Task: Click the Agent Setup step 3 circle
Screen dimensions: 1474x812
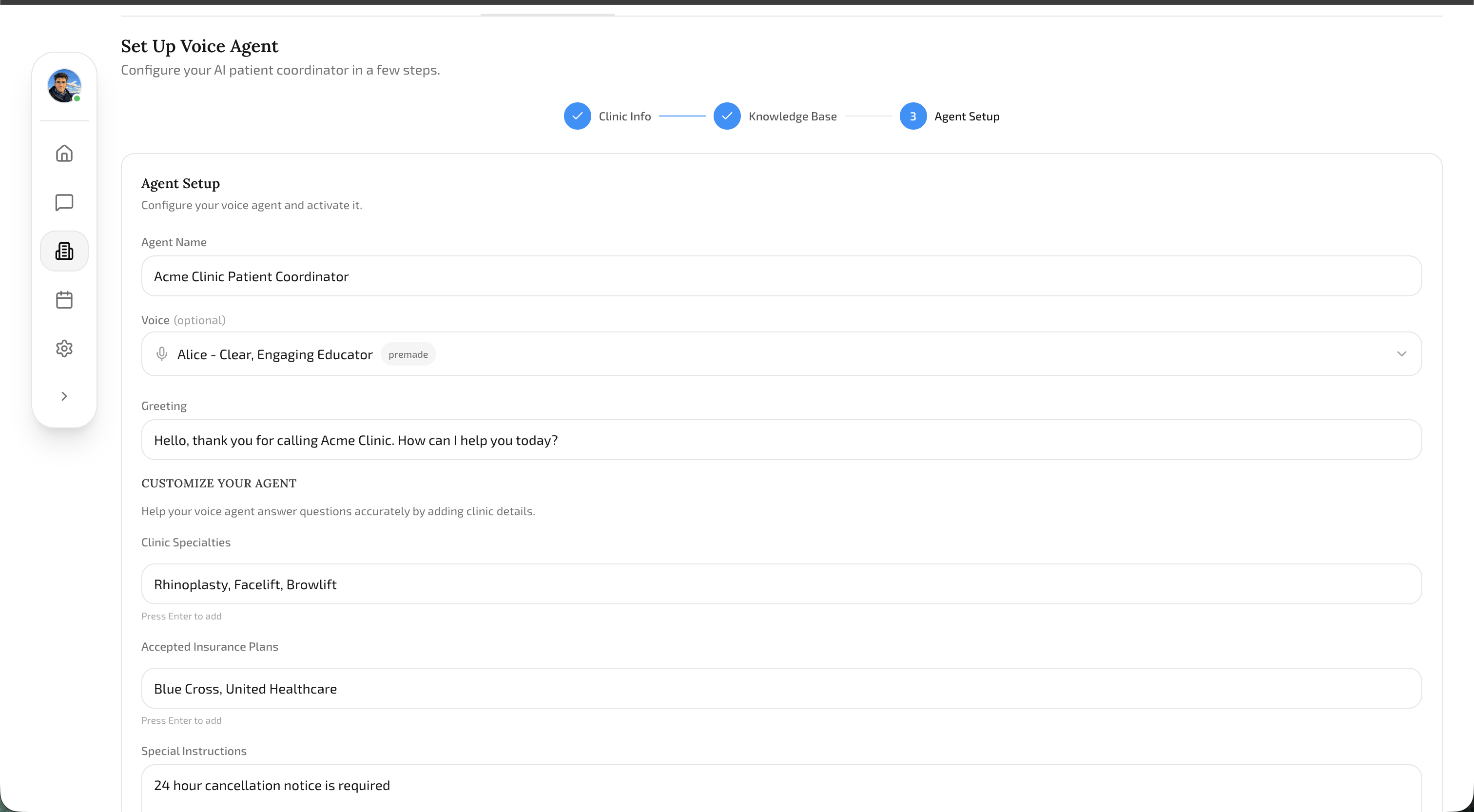Action: (x=913, y=116)
